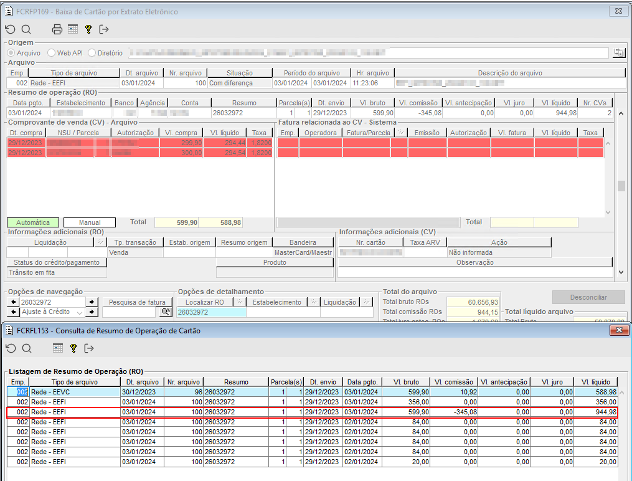Click the print icon in top toolbar
Image resolution: width=632 pixels, height=481 pixels.
pos(57,29)
